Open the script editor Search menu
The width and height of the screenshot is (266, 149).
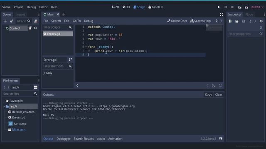point(56,21)
